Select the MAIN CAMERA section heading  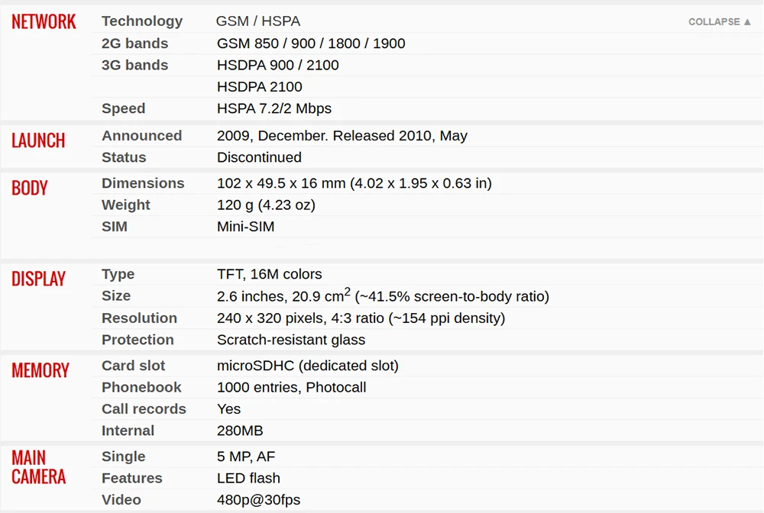(x=38, y=467)
